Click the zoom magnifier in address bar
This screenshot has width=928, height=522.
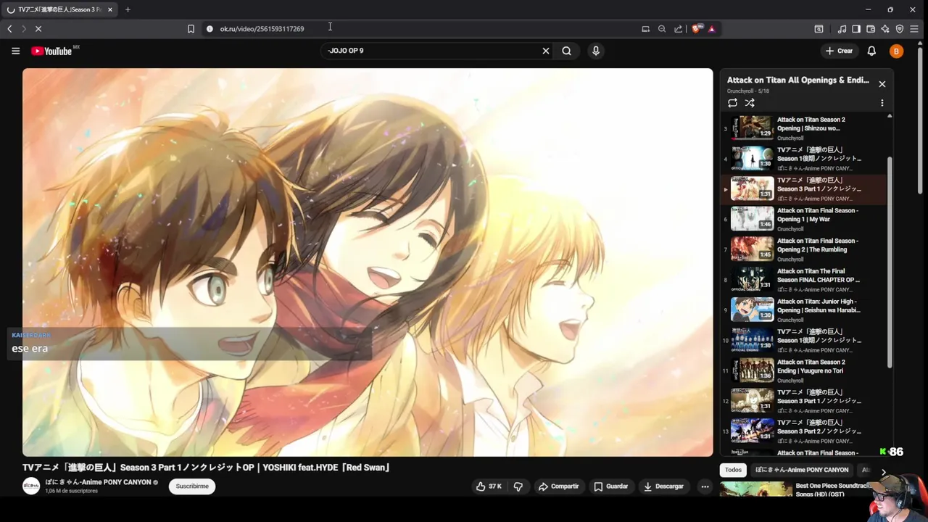coord(662,29)
